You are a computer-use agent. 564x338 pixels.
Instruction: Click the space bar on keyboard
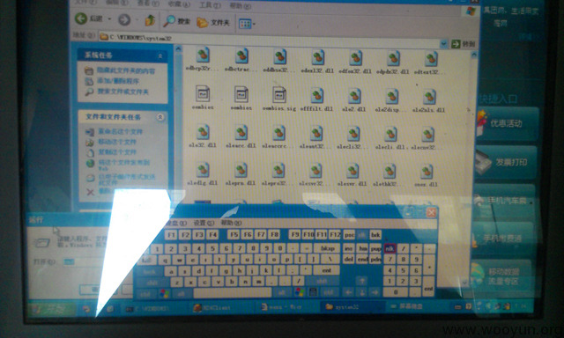coord(233,292)
